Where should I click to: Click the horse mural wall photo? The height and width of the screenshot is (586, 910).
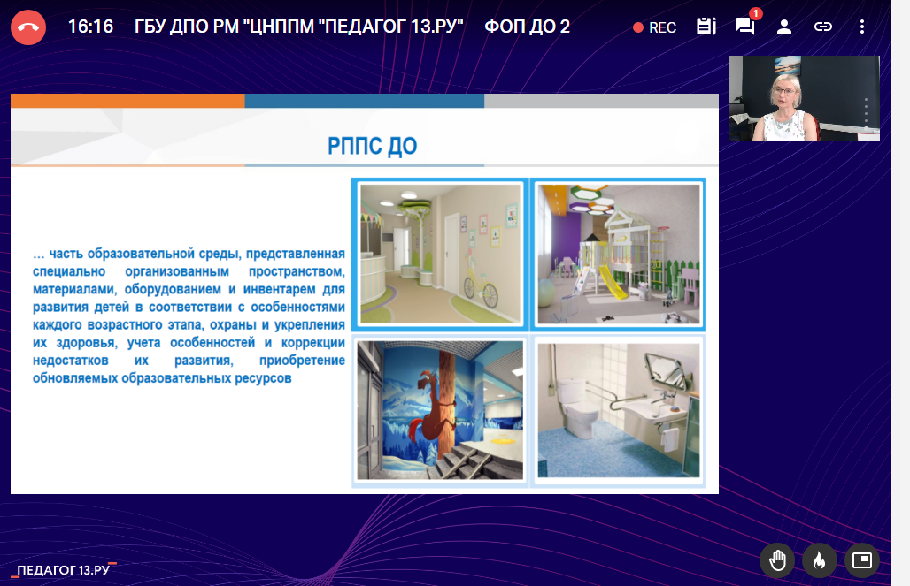(440, 410)
